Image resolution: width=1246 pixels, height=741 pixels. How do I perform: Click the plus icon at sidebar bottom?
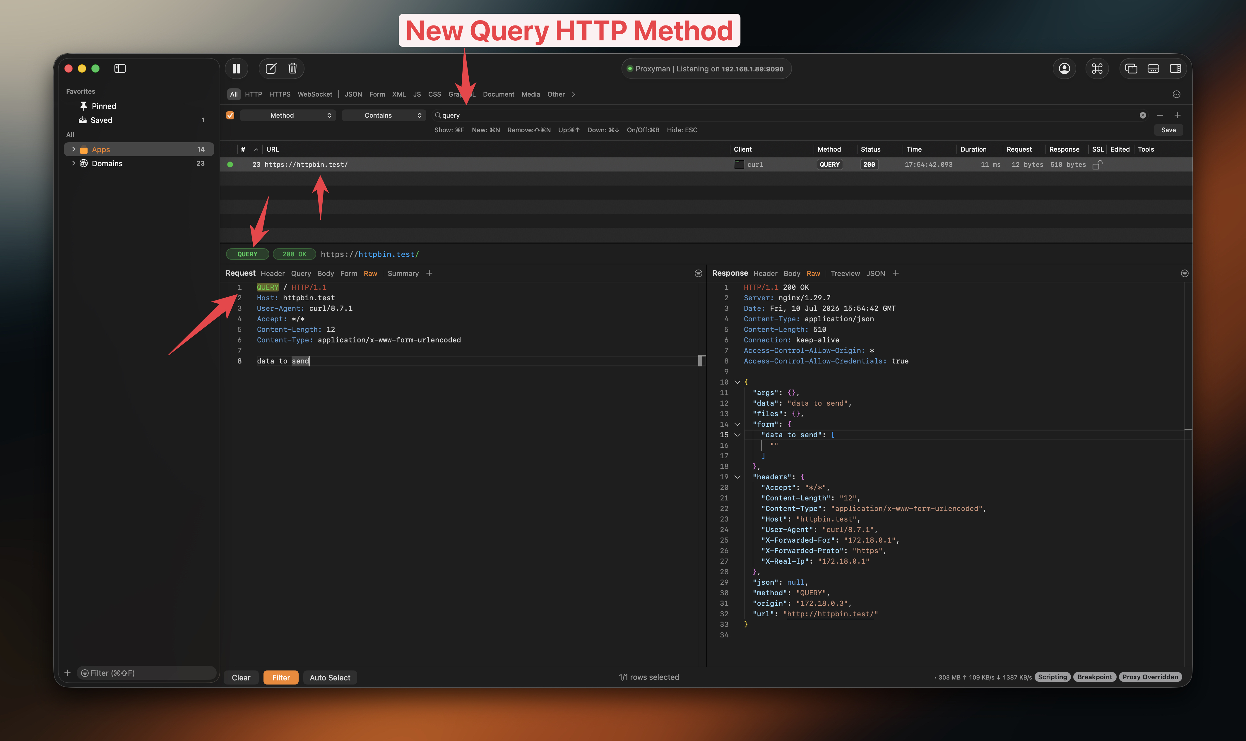click(x=67, y=673)
